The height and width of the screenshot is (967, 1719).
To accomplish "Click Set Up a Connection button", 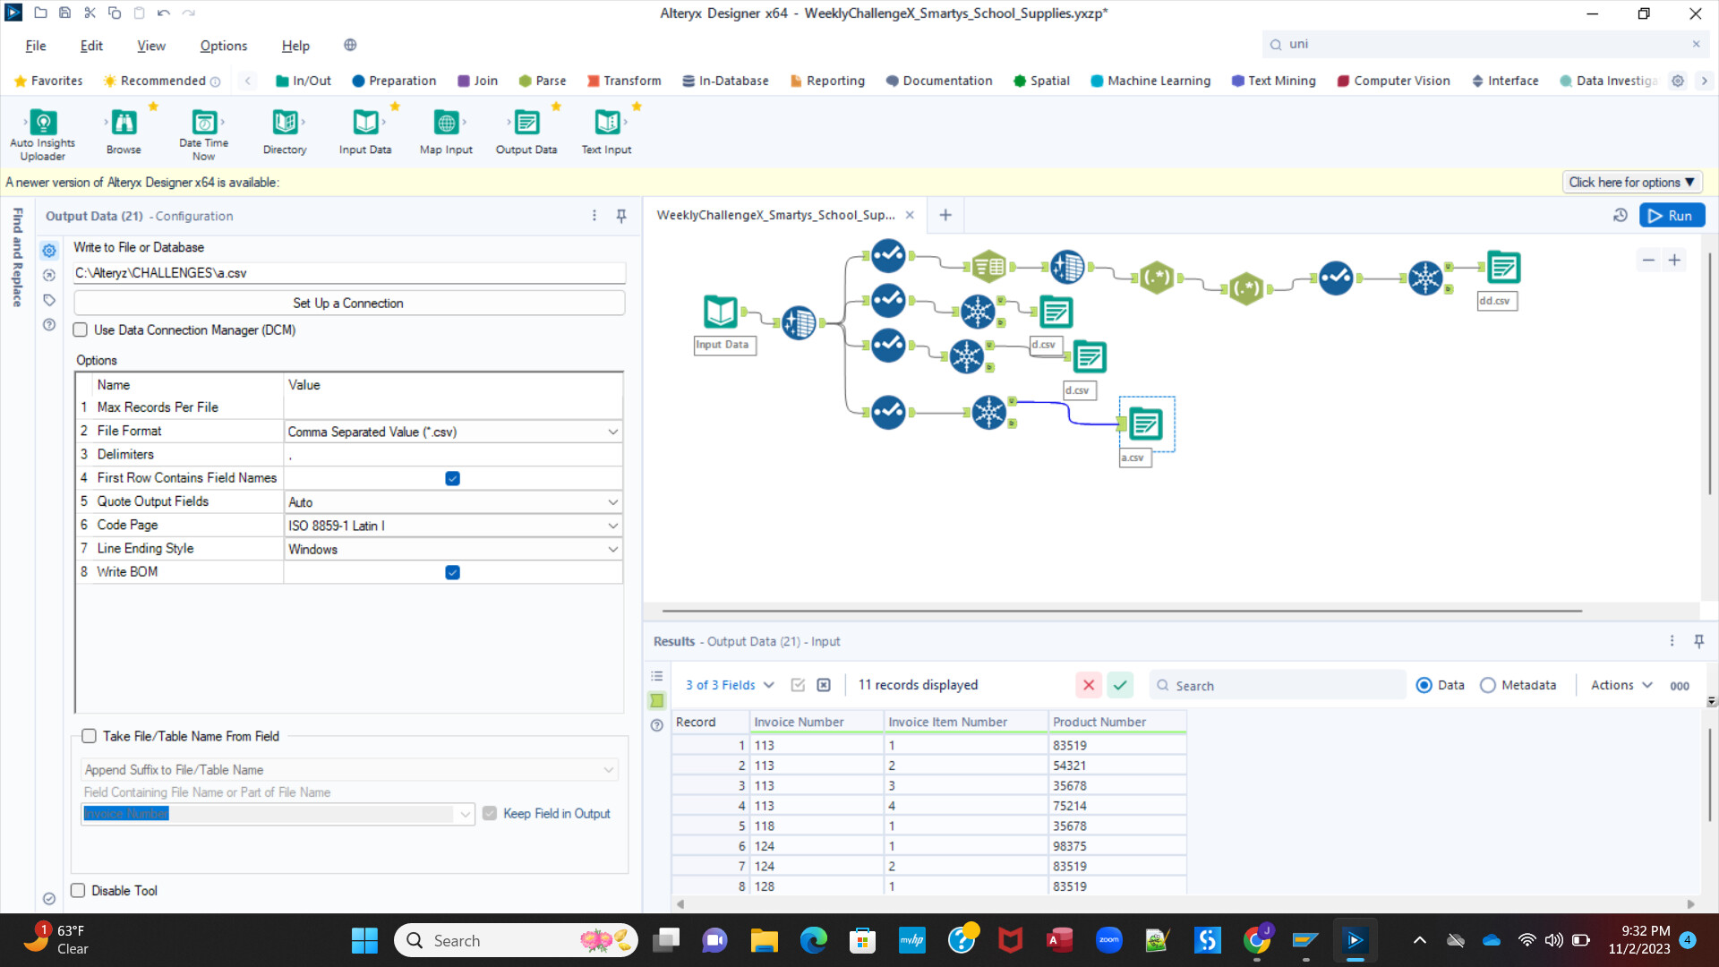I will pyautogui.click(x=348, y=304).
